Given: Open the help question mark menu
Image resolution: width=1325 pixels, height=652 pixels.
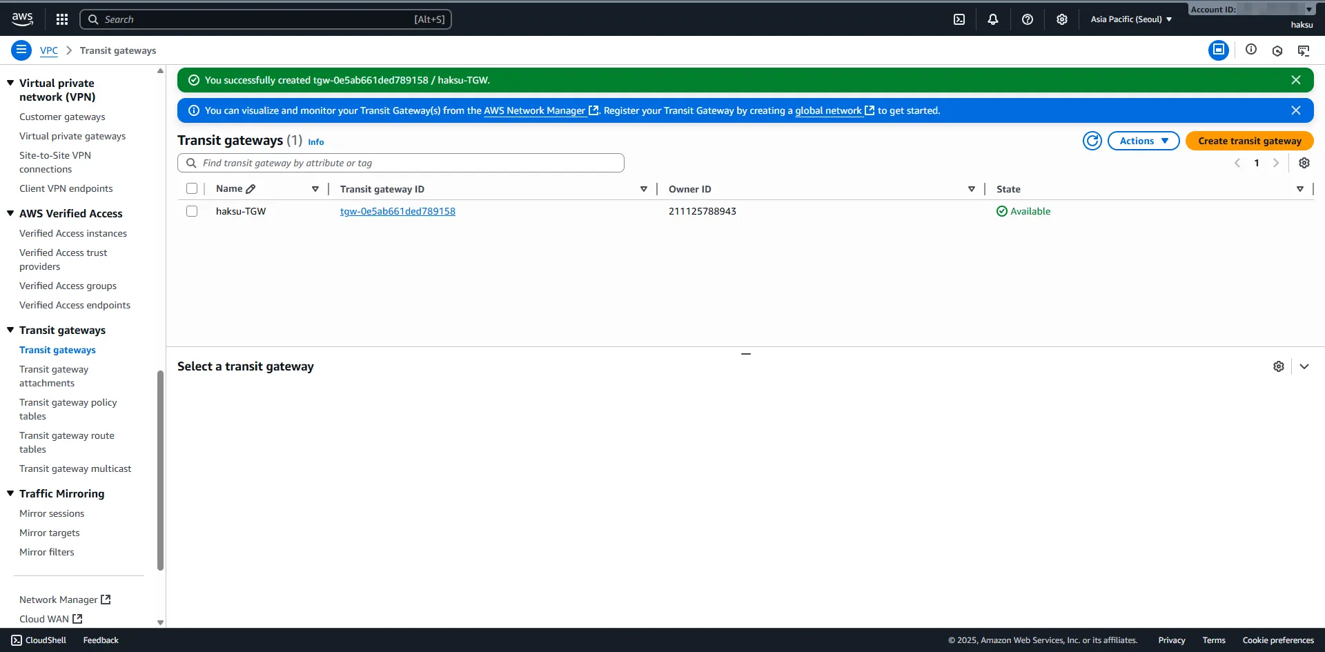Looking at the screenshot, I should coord(1028,19).
